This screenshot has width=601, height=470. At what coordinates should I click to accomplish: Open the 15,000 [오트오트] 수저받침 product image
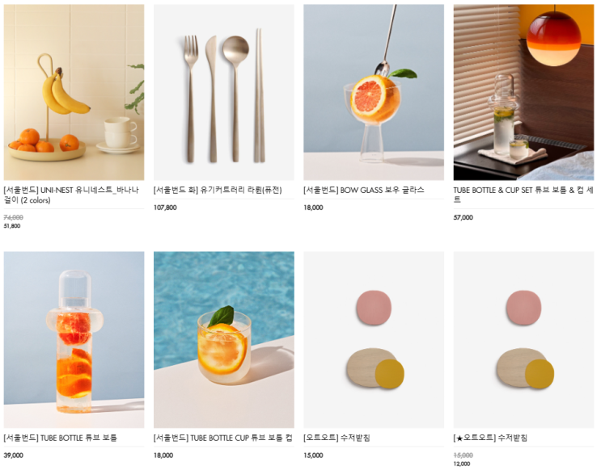(x=374, y=339)
